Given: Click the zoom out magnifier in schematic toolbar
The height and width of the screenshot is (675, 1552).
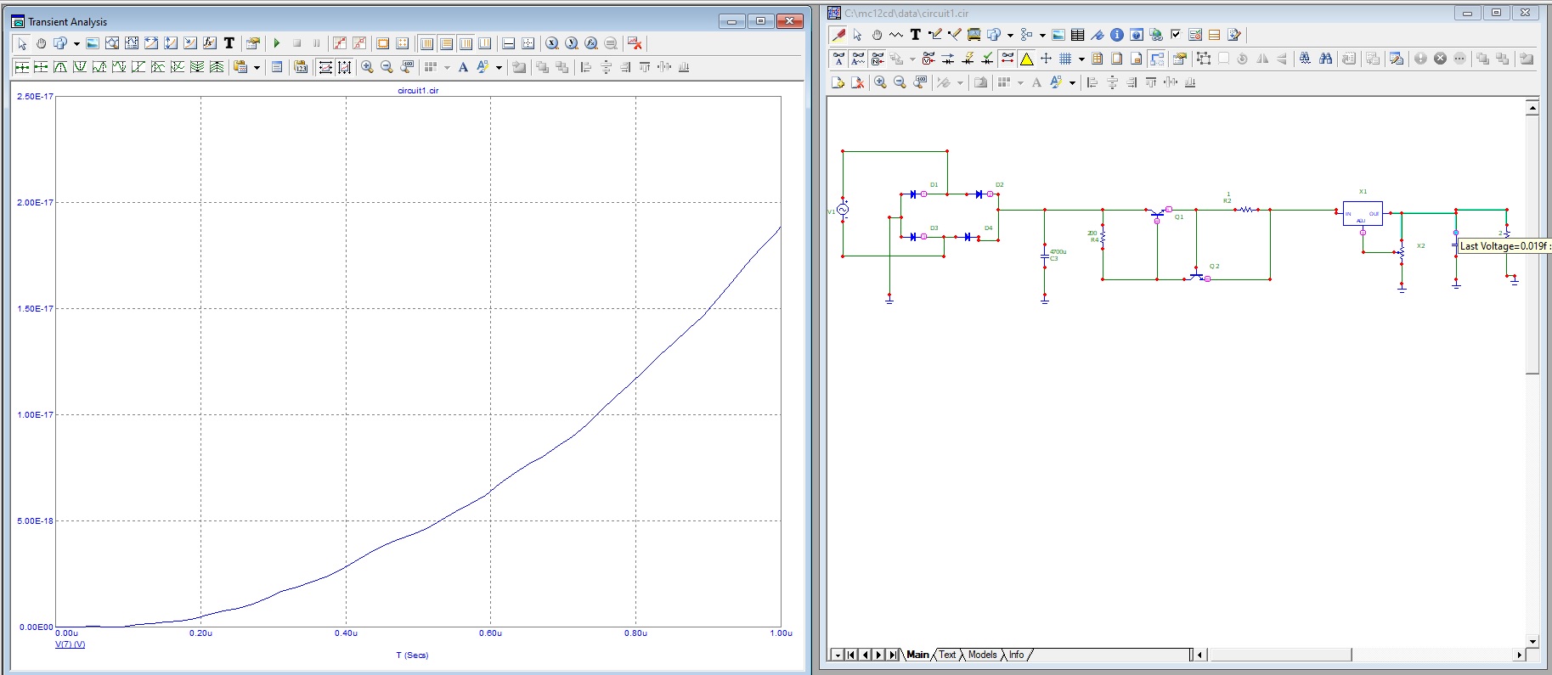Looking at the screenshot, I should [x=900, y=82].
